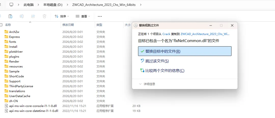The width and height of the screenshot is (275, 118).
Task: Open the 查看 view dropdown
Action: coord(83,16)
